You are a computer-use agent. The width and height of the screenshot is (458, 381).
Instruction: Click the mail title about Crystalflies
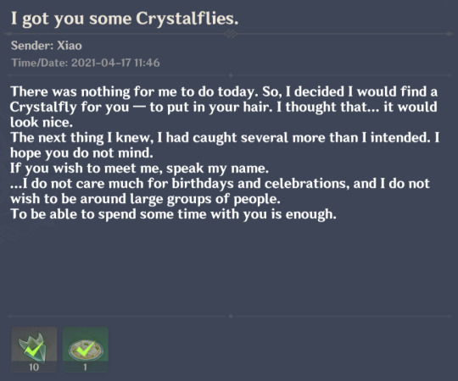pos(125,19)
